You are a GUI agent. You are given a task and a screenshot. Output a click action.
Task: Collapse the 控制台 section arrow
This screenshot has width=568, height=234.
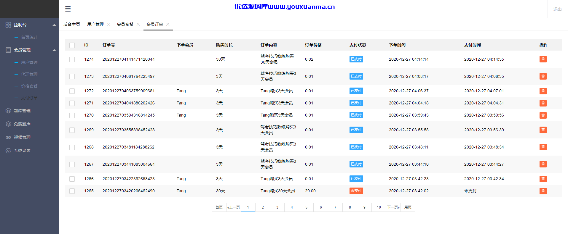click(x=54, y=25)
